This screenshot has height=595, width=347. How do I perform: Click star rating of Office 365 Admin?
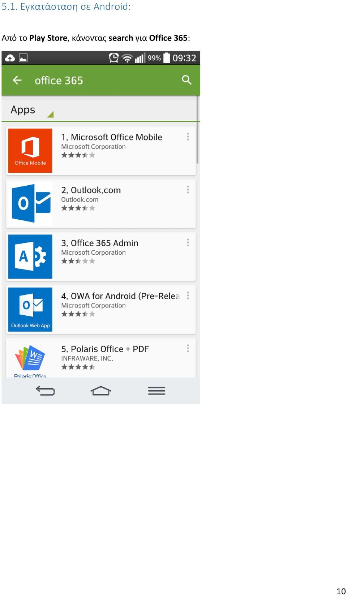coord(78,261)
